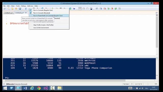Open the Add-ons menu
Viewport: 163px width, 92px height.
coord(30,6)
